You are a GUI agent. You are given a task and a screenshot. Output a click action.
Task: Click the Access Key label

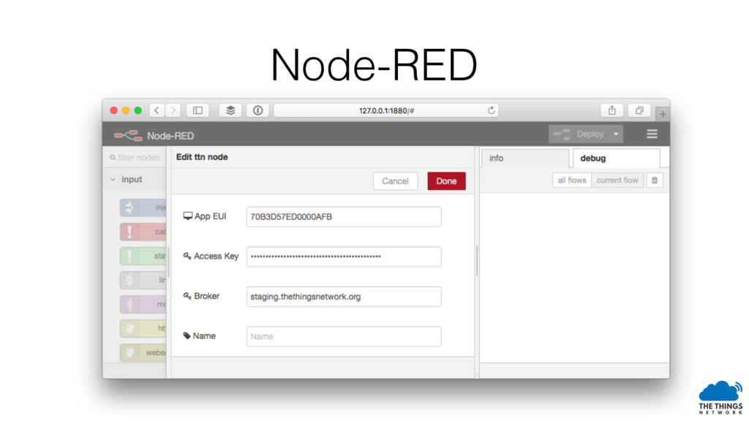(x=211, y=257)
